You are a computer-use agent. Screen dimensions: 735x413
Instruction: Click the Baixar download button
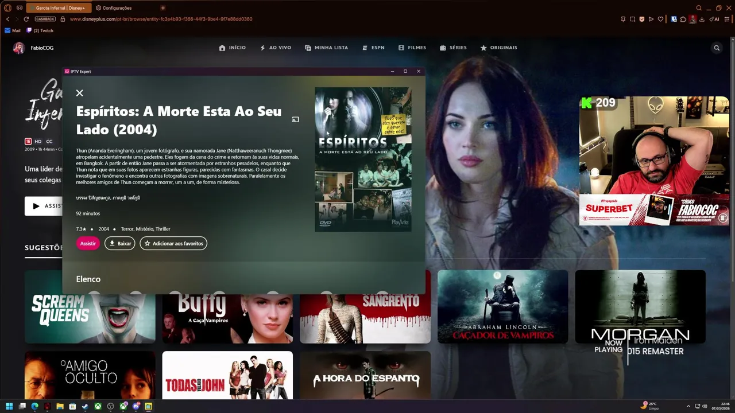(x=119, y=243)
